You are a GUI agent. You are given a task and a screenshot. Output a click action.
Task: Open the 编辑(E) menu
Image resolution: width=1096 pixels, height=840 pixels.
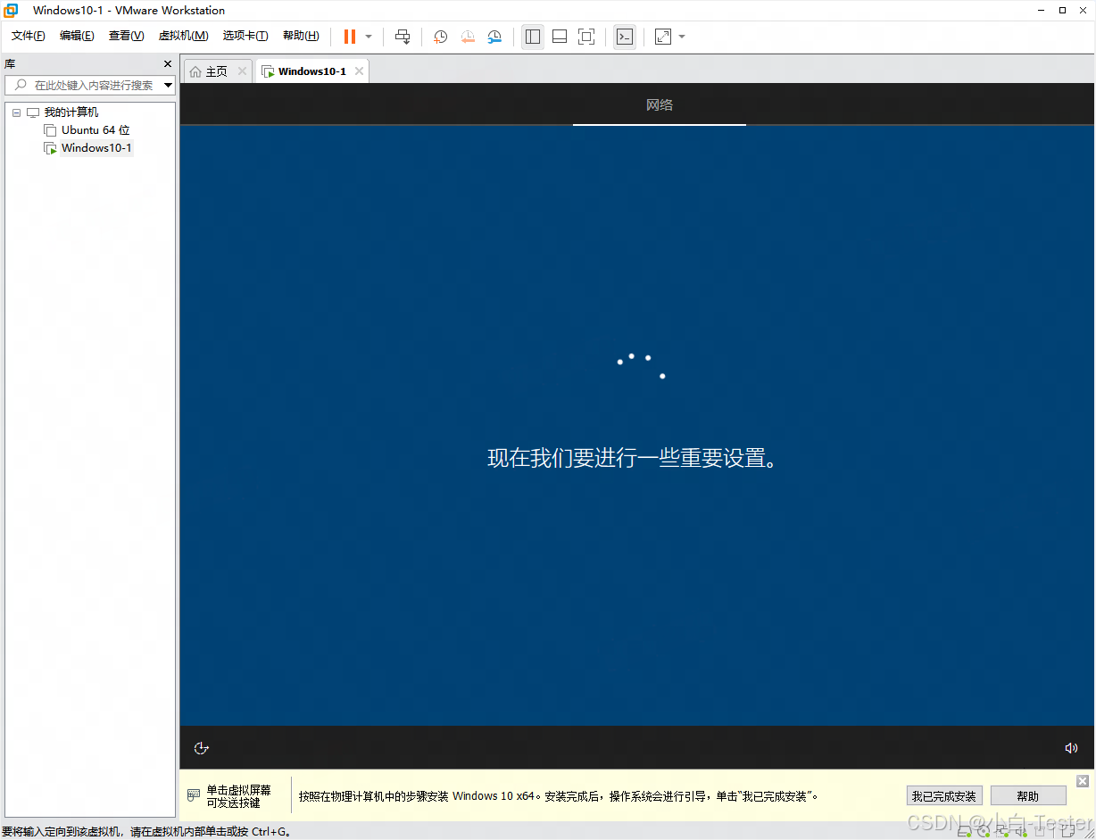pos(77,36)
